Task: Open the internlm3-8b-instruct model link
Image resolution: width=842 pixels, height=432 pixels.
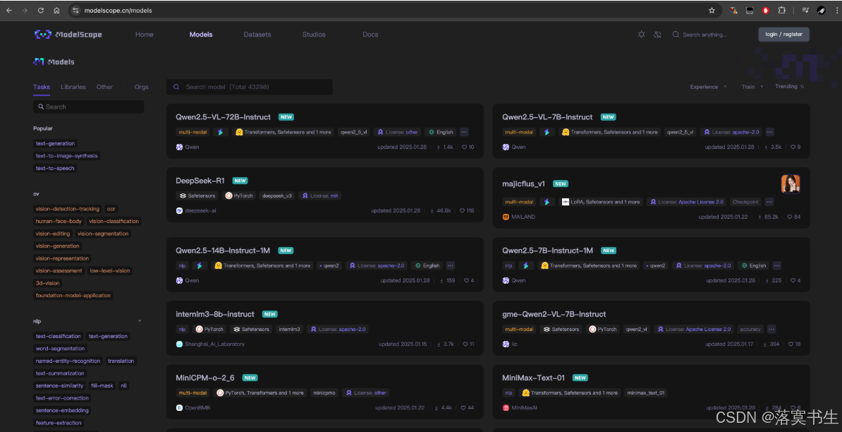Action: point(215,314)
